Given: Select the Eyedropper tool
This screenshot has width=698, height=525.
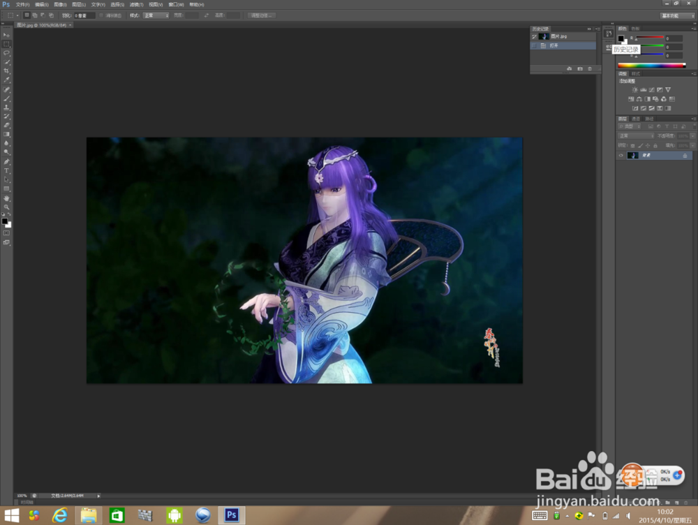Looking at the screenshot, I should point(6,80).
